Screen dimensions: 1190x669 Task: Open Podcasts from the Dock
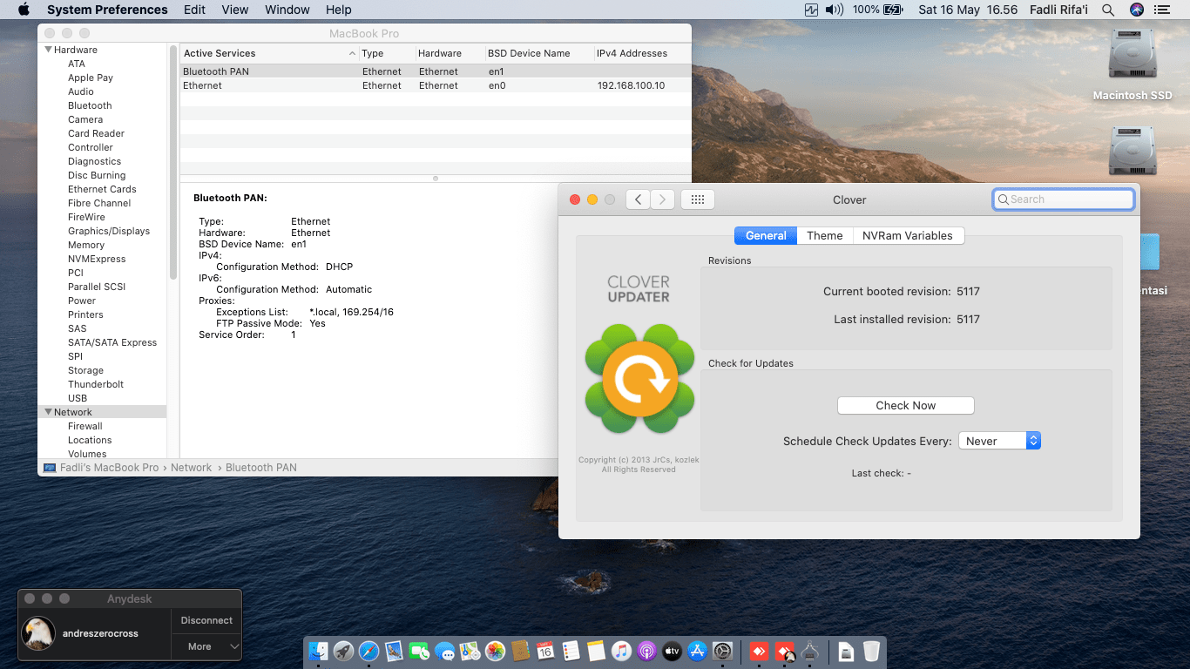(647, 651)
